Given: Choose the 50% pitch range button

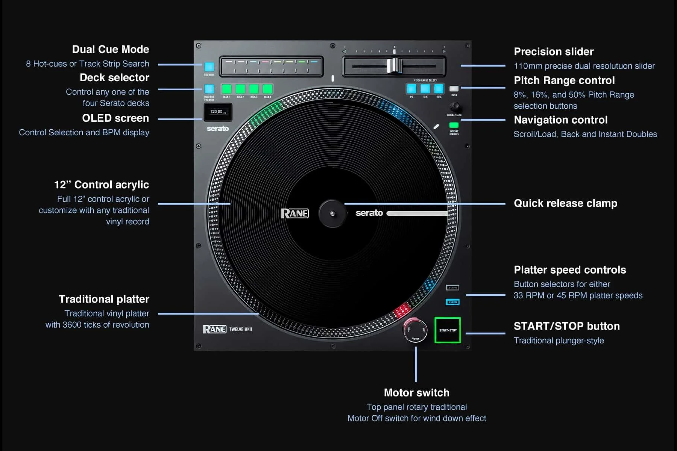Looking at the screenshot, I should 439,89.
